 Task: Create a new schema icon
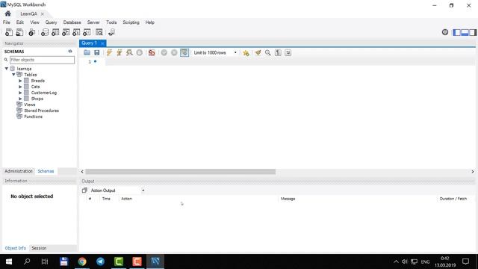click(x=45, y=32)
